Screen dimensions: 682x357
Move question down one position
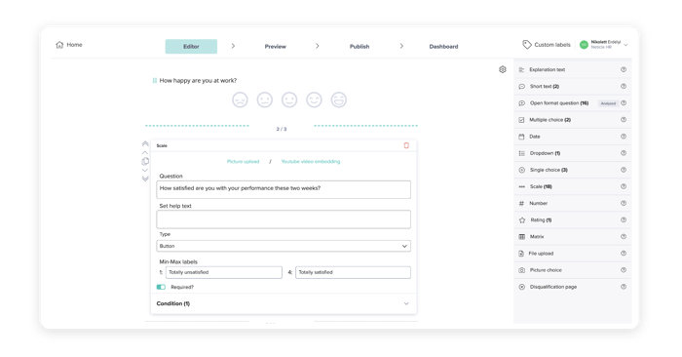[x=145, y=171]
